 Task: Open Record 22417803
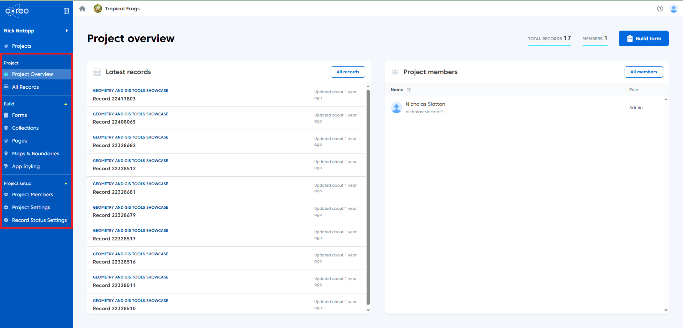114,99
